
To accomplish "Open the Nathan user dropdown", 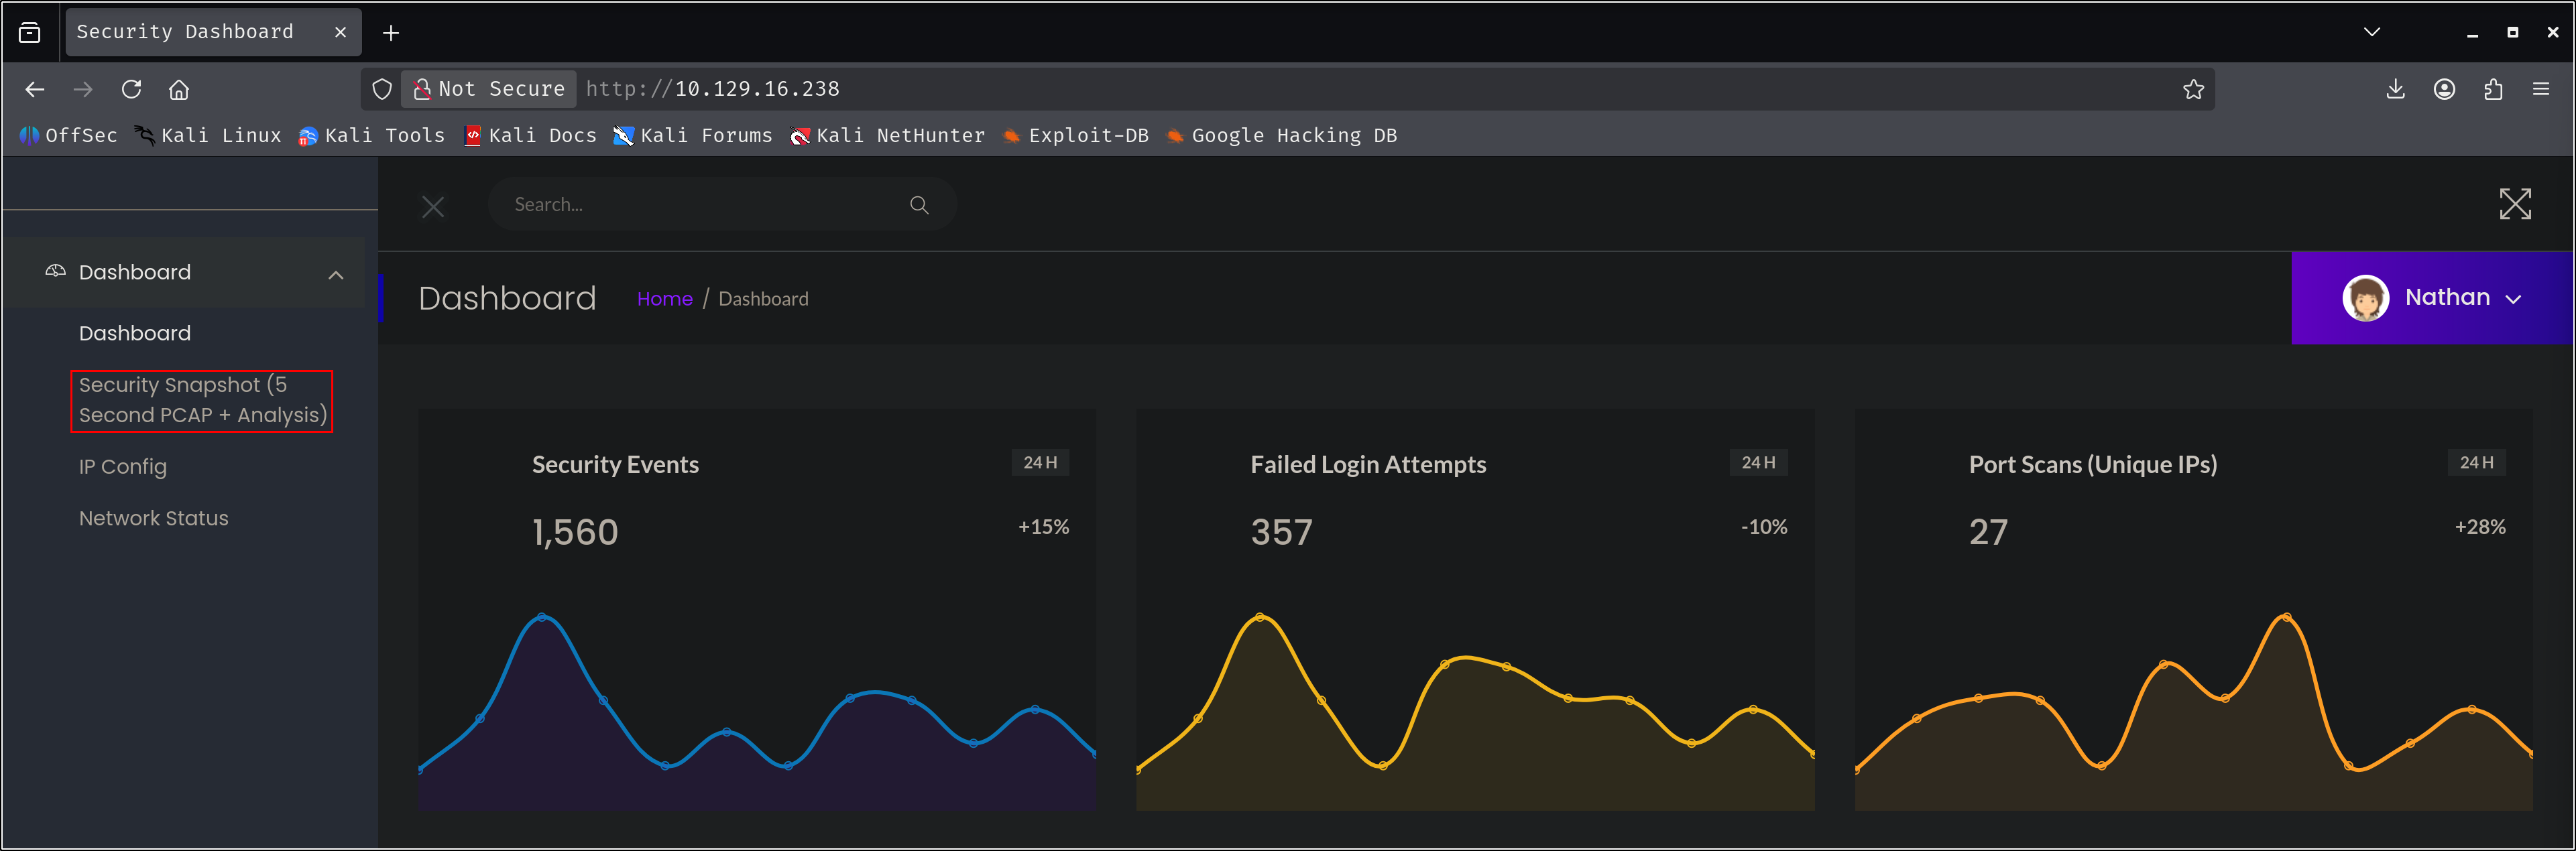I will click(x=2432, y=298).
